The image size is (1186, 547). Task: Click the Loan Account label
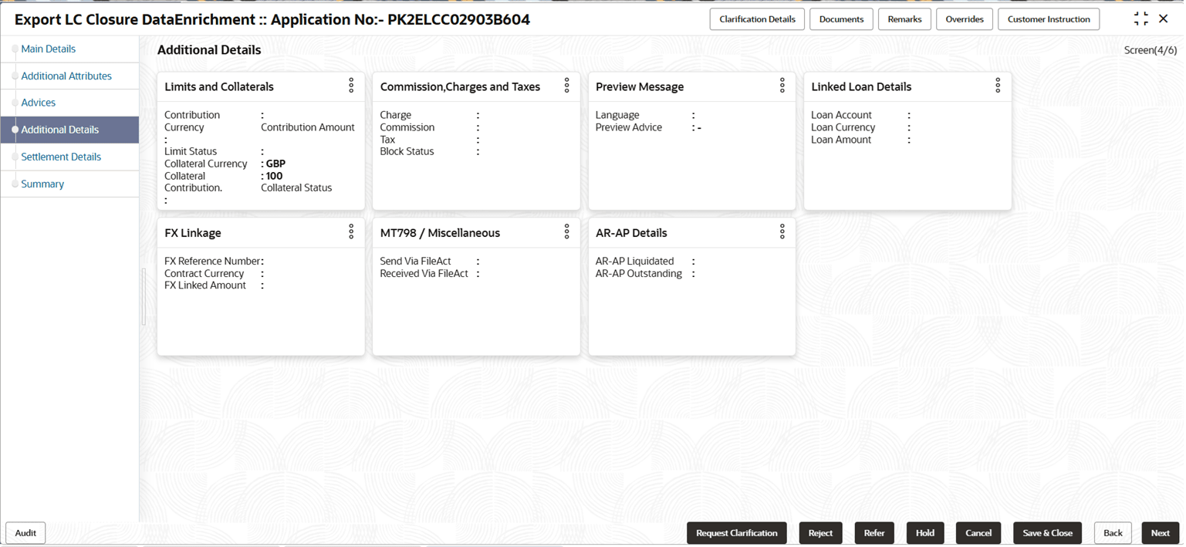pyautogui.click(x=841, y=115)
